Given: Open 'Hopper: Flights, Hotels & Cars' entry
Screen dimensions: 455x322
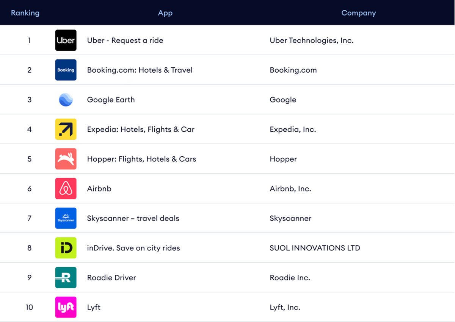Looking at the screenshot, I should tap(141, 159).
